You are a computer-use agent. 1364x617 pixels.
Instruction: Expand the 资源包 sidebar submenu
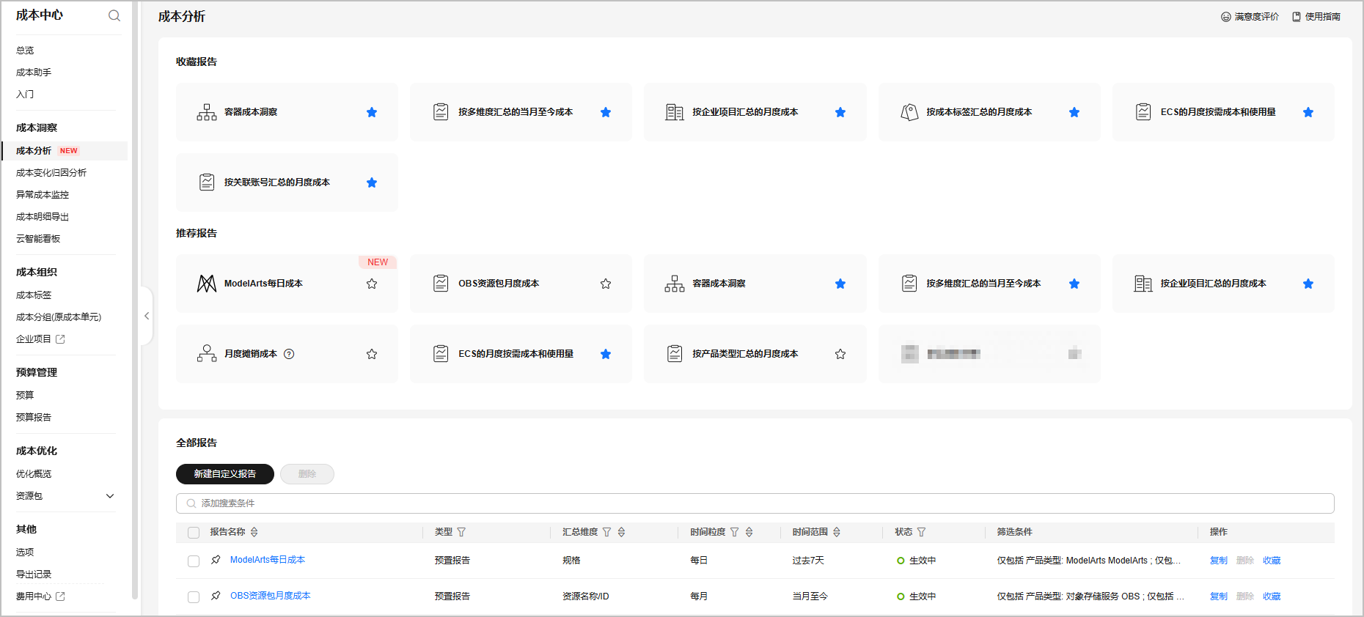click(x=110, y=496)
